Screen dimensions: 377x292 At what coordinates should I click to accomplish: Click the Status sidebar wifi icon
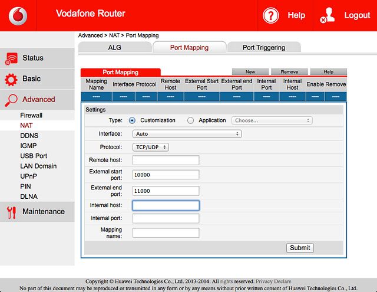coord(11,58)
